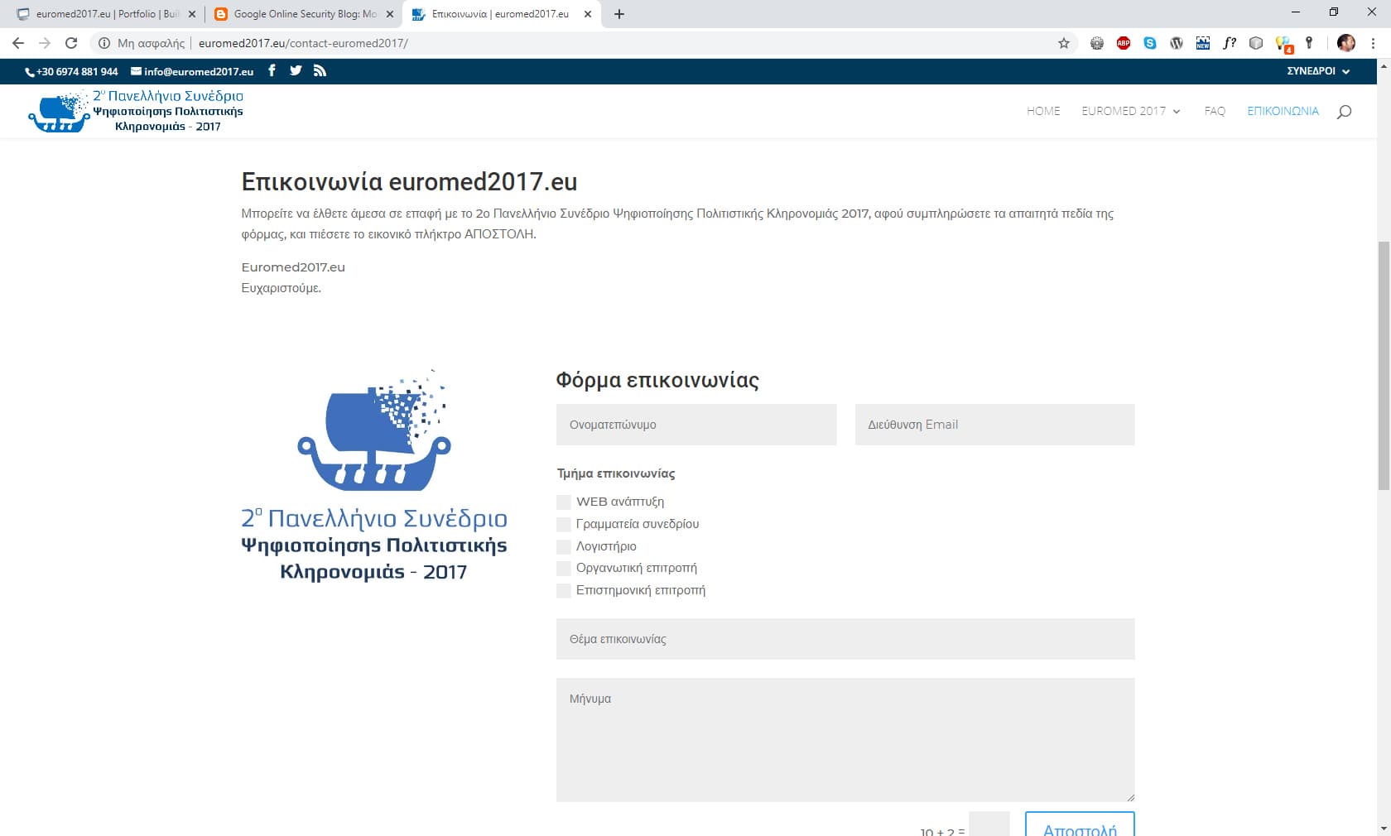The width and height of the screenshot is (1391, 836).
Task: Open the ΕΠΙΚΟΙΝΩΝΙΑ menu item
Action: (1283, 111)
